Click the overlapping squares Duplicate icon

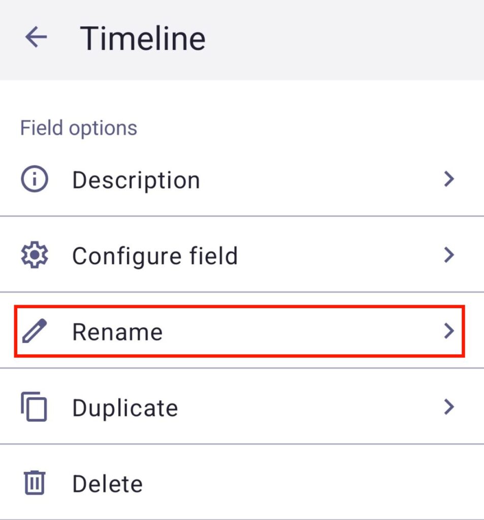(34, 407)
